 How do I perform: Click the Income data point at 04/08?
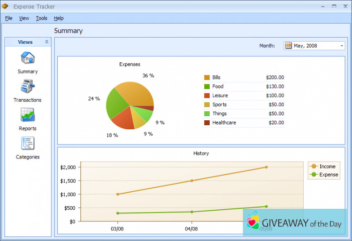(x=192, y=181)
